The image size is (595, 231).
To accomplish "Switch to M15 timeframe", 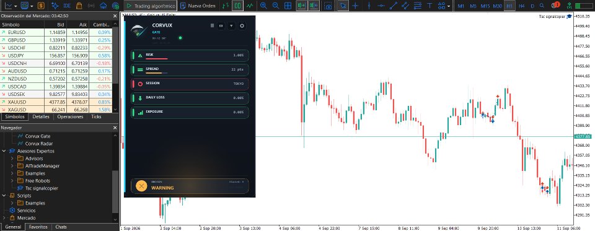I will pos(485,6).
